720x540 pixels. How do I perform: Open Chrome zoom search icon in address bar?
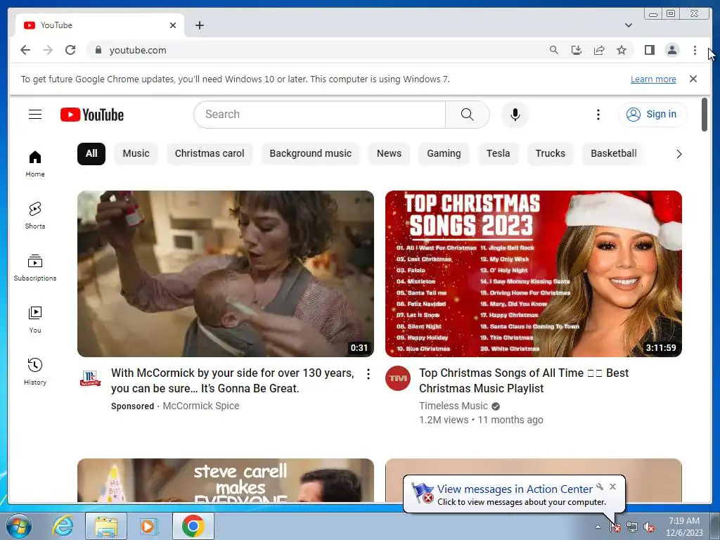point(554,50)
